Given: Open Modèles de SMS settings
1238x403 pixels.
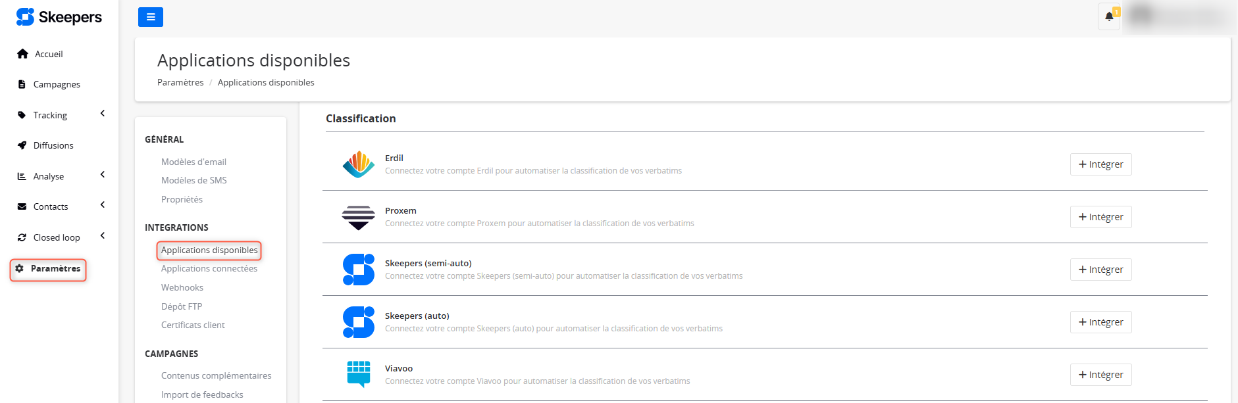Looking at the screenshot, I should pos(194,180).
